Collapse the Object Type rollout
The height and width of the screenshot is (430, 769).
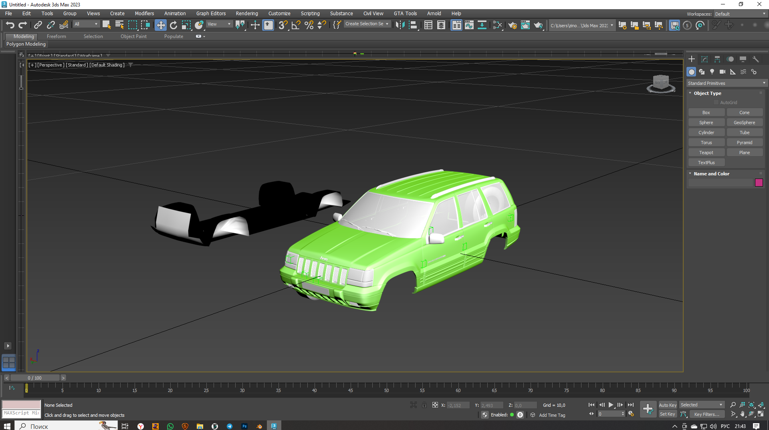(x=707, y=93)
